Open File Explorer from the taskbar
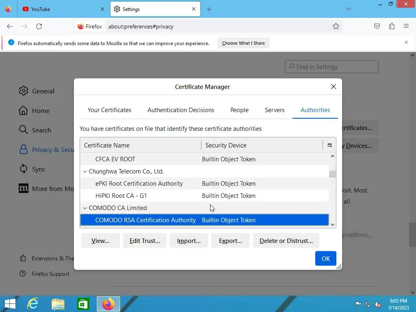The image size is (416, 312). (58, 304)
